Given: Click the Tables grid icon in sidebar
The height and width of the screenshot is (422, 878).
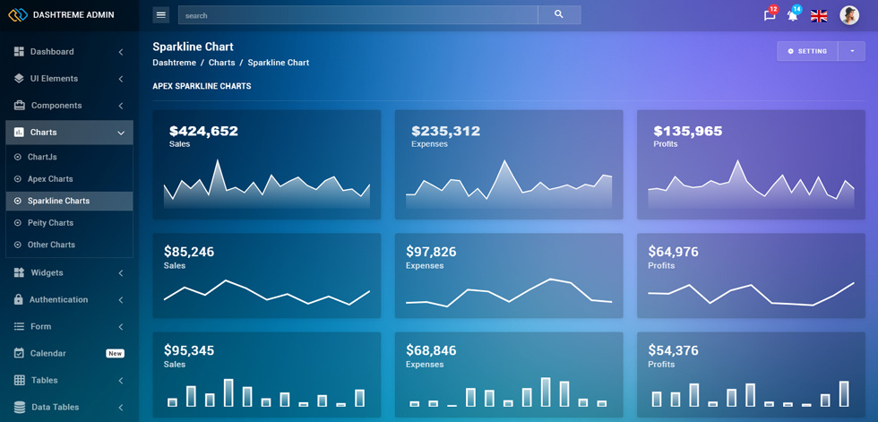Looking at the screenshot, I should [x=19, y=380].
